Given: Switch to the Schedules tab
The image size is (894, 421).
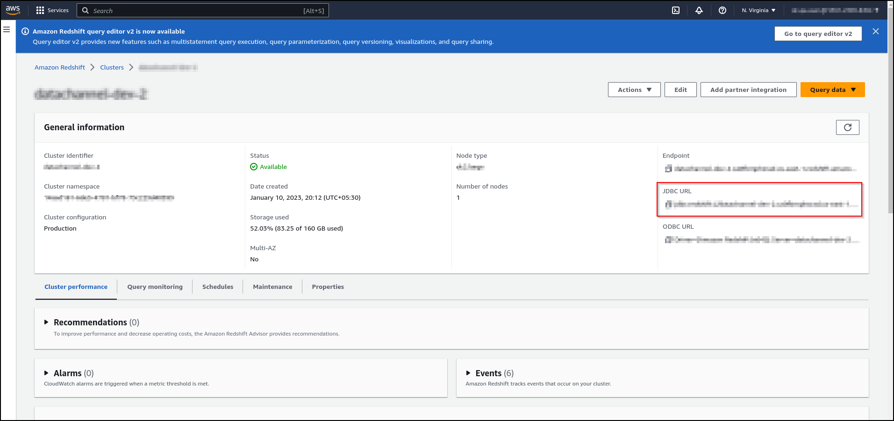Looking at the screenshot, I should [218, 287].
